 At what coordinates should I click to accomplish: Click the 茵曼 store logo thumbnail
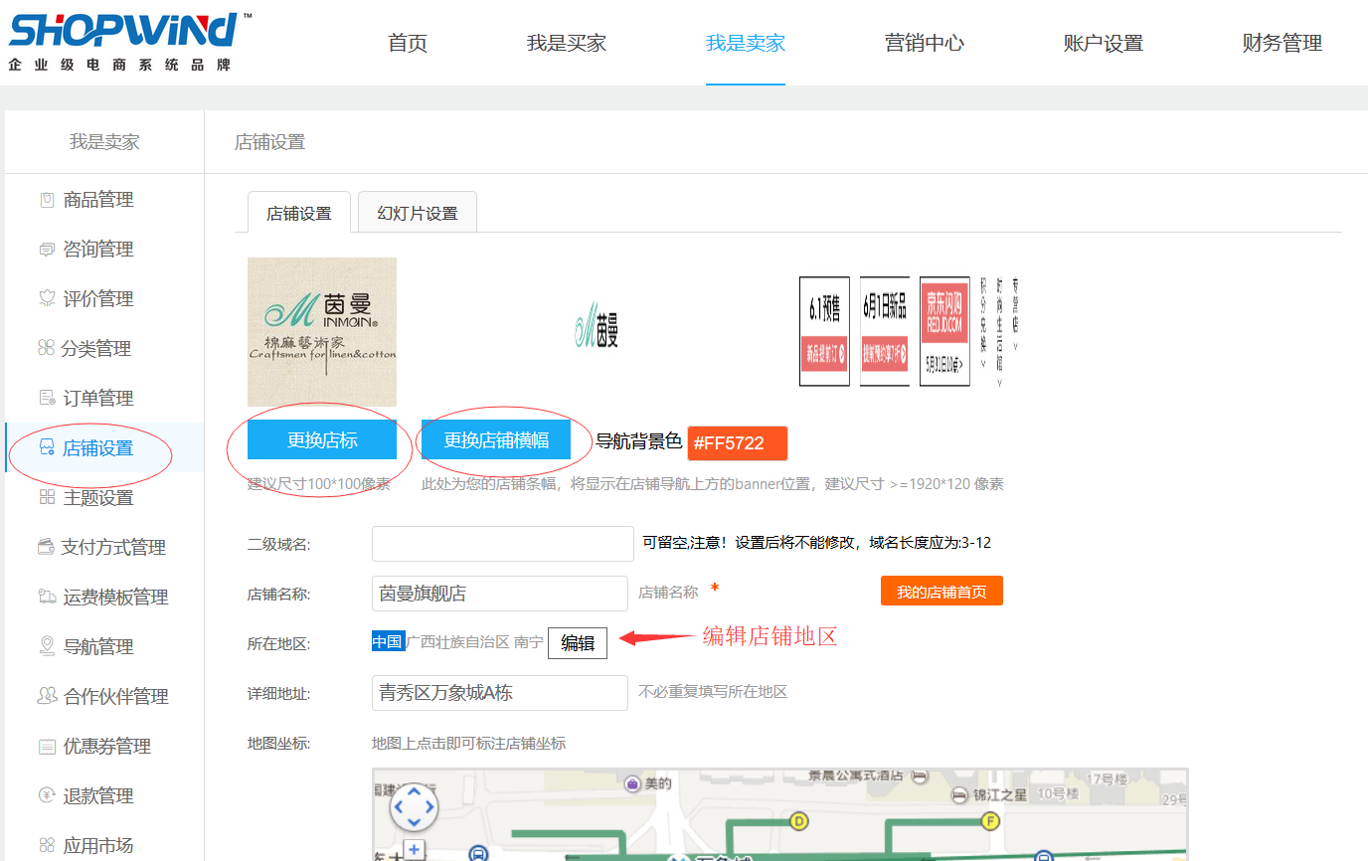click(x=322, y=332)
